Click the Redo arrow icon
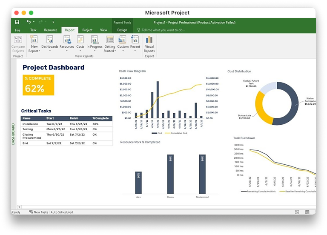The image size is (327, 235). click(40, 22)
